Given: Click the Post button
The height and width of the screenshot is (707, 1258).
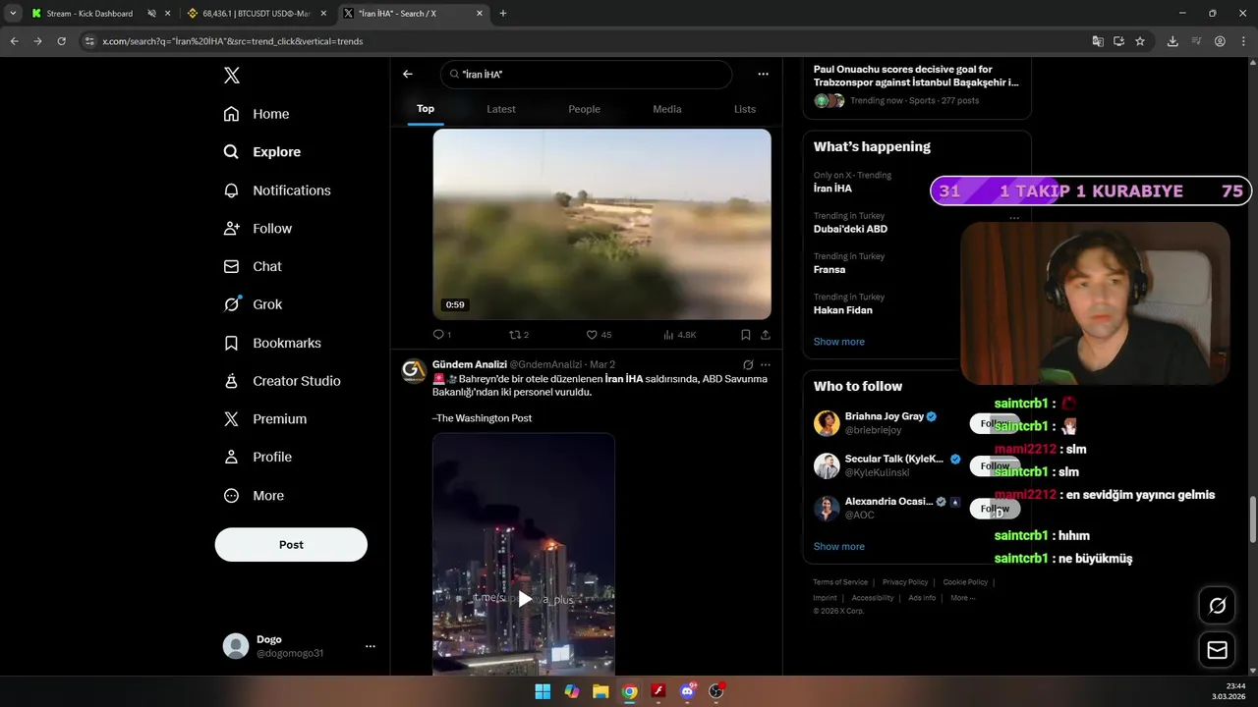Looking at the screenshot, I should (291, 545).
